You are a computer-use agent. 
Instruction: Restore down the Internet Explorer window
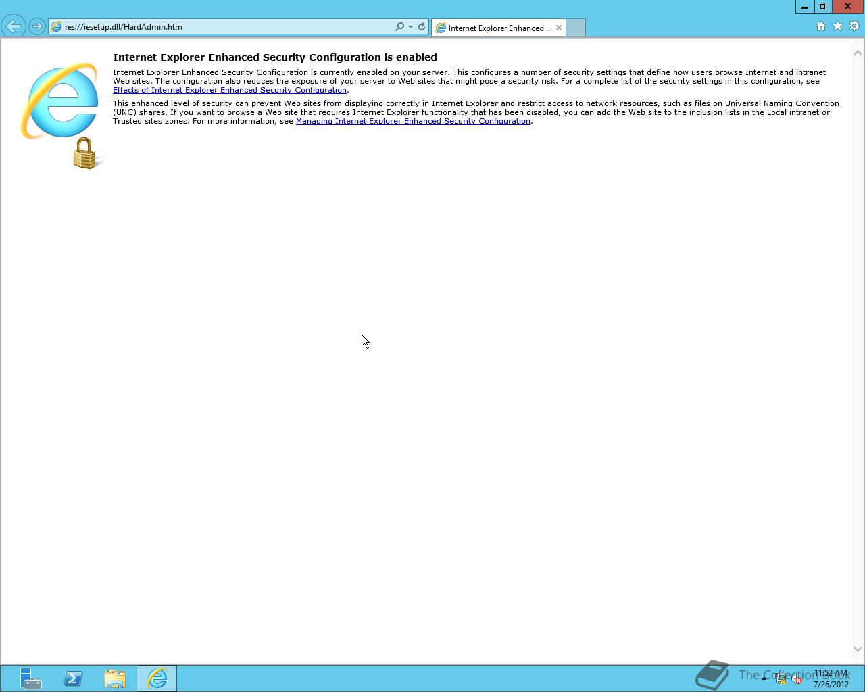pos(822,7)
